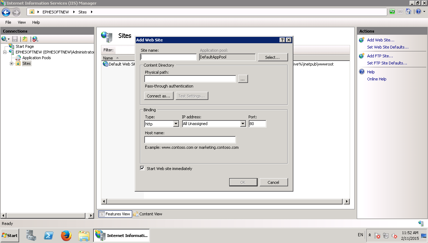Open Windows Explorer from the taskbar
Viewport: 428px width, 243px height.
(84, 236)
